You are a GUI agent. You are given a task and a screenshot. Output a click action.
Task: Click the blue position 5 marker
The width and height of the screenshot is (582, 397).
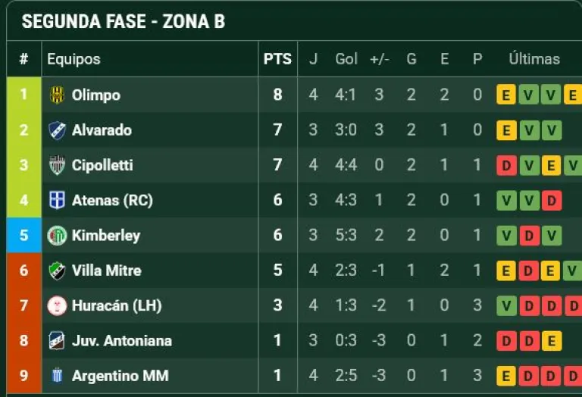tap(23, 235)
